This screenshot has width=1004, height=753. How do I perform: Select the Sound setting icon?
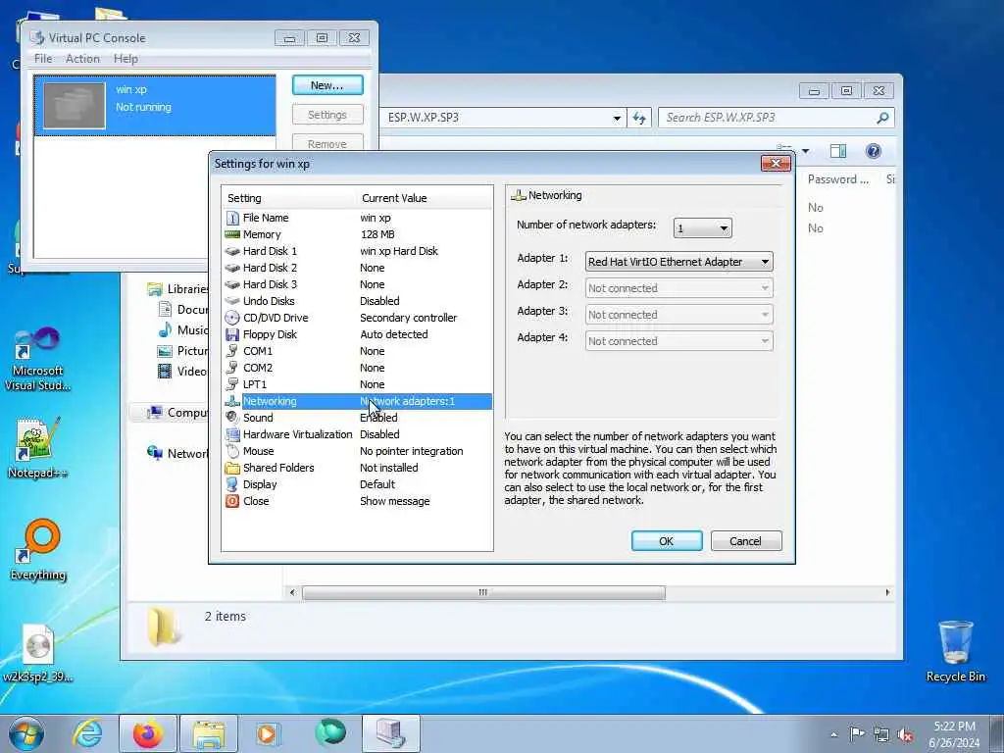coord(232,418)
